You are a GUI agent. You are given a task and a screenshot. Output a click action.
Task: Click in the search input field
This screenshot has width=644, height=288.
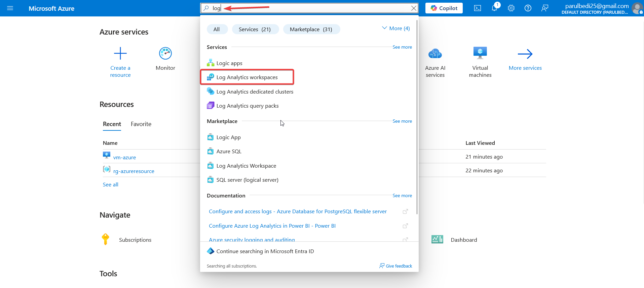309,8
